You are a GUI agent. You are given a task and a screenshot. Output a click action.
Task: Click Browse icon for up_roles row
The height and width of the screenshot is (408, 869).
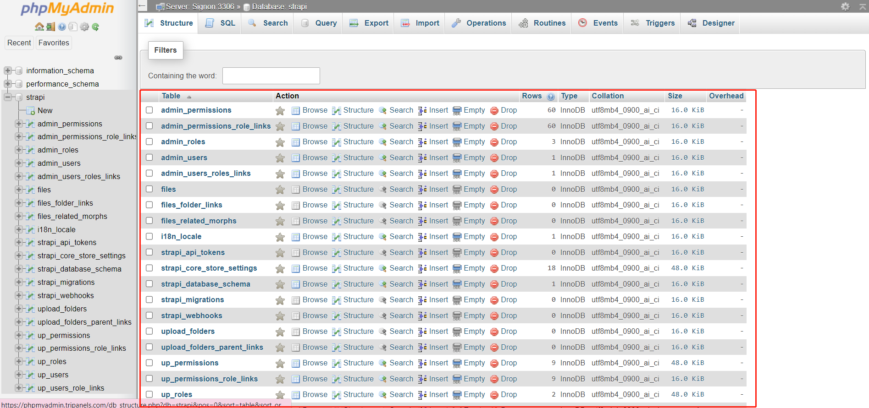point(296,395)
